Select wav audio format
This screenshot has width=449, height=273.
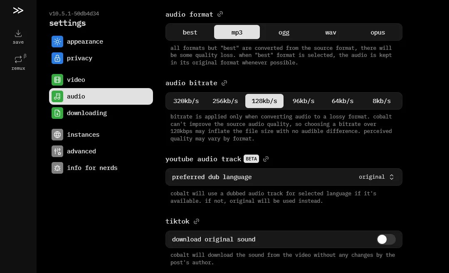pyautogui.click(x=331, y=32)
